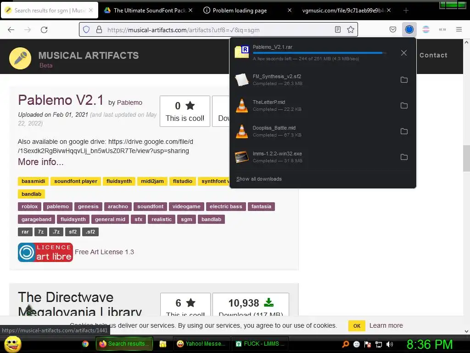Select the fantasia tag
Image resolution: width=470 pixels, height=353 pixels.
[x=261, y=206]
